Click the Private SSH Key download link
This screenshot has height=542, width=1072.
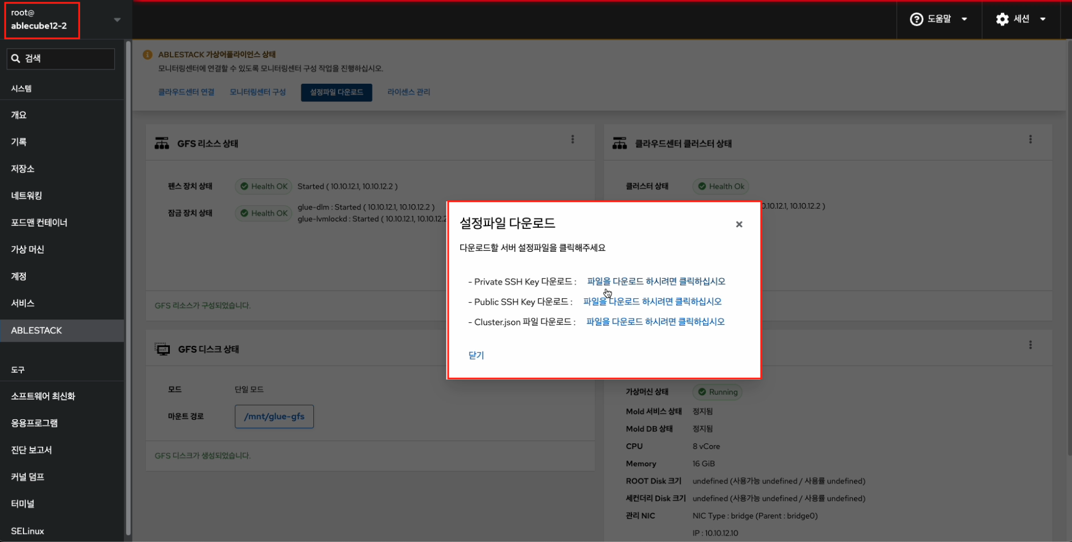pyautogui.click(x=656, y=282)
